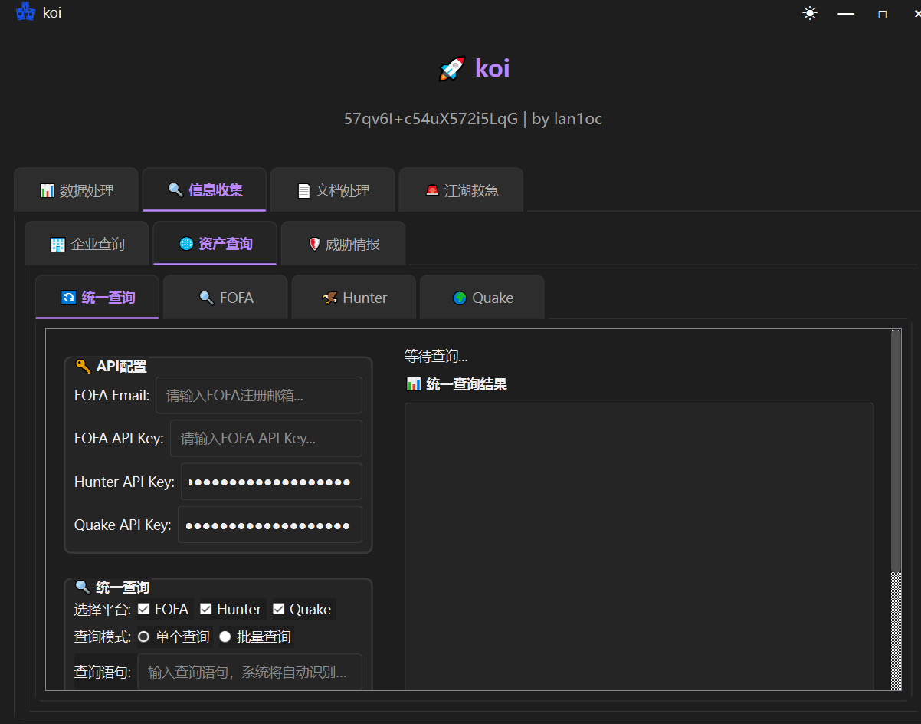This screenshot has height=724, width=921.
Task: Click the rocket icon beside the koi heading
Action: [x=451, y=69]
